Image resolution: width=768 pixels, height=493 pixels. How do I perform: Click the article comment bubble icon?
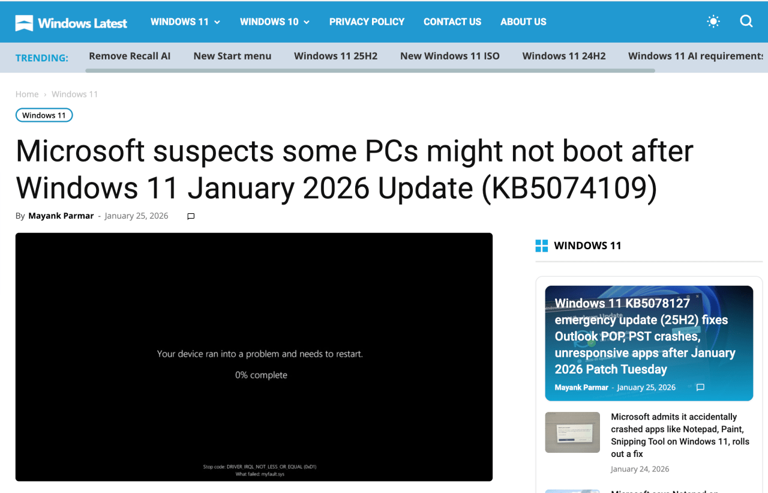(191, 216)
